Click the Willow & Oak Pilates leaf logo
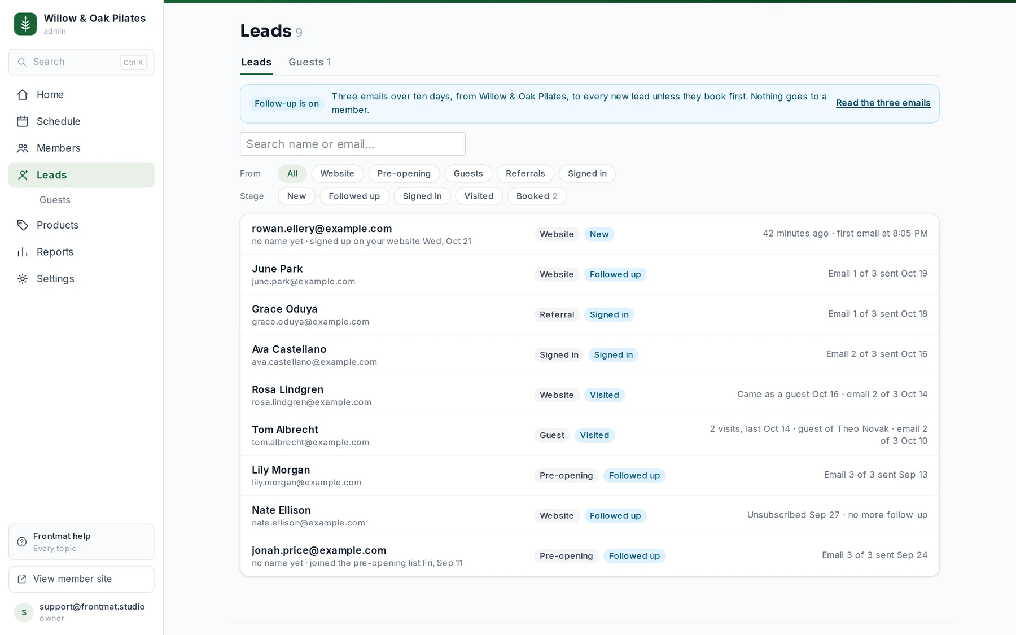The image size is (1016, 635). click(x=25, y=24)
